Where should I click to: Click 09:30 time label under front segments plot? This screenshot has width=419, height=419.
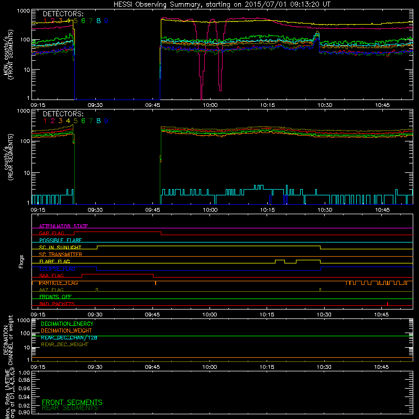95,105
